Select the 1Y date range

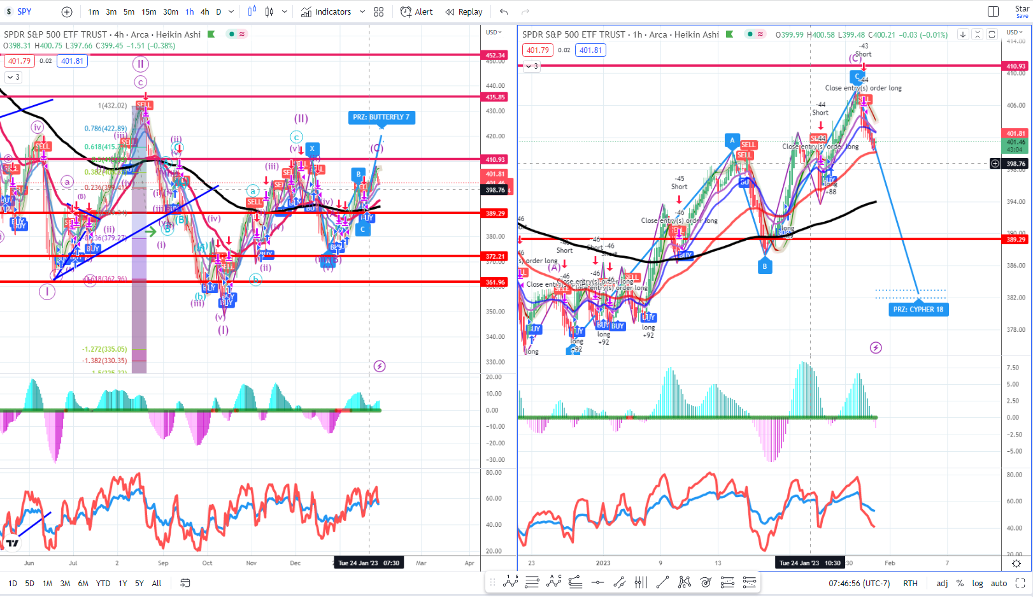click(123, 583)
